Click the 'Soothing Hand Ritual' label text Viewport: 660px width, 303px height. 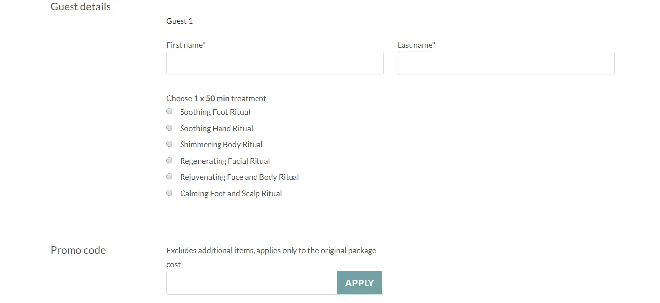217,128
